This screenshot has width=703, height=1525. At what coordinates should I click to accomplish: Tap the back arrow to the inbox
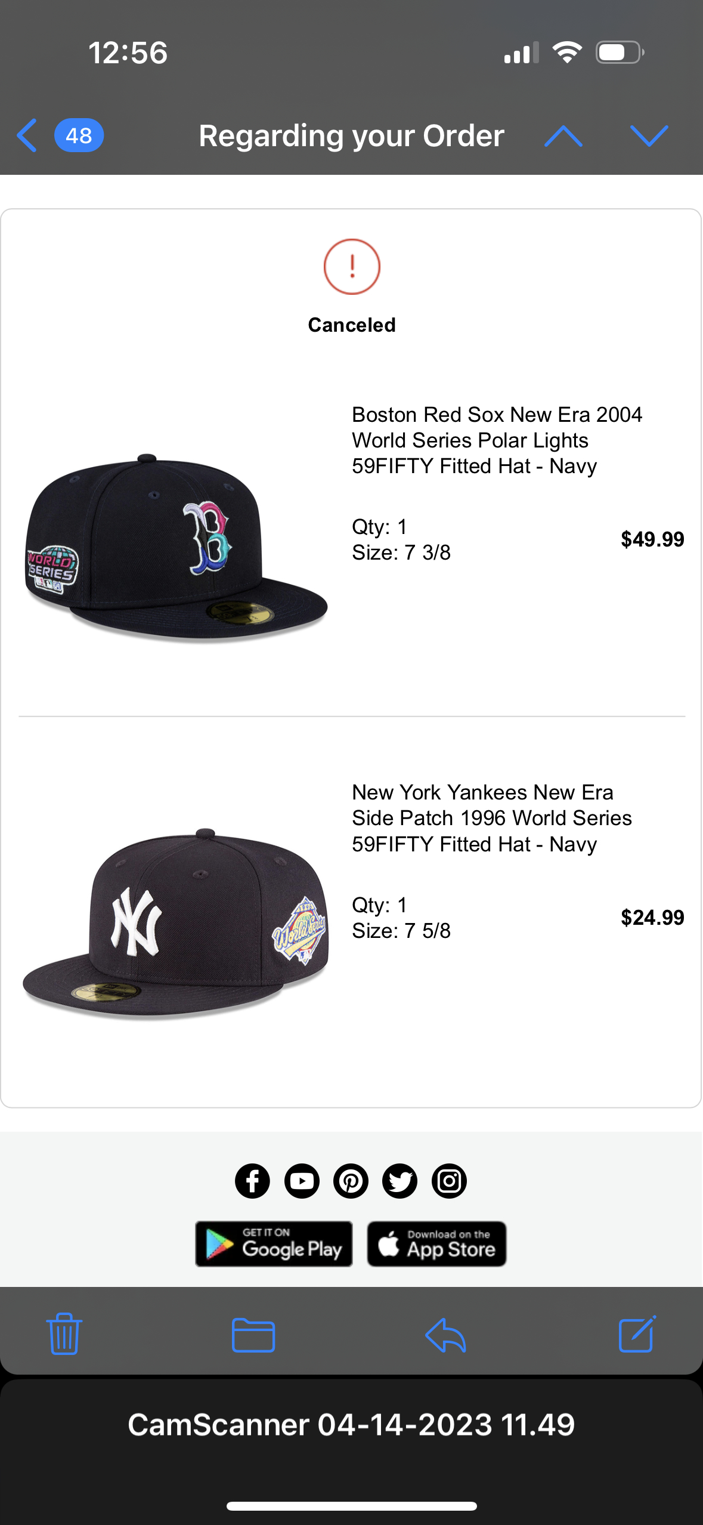pos(27,136)
